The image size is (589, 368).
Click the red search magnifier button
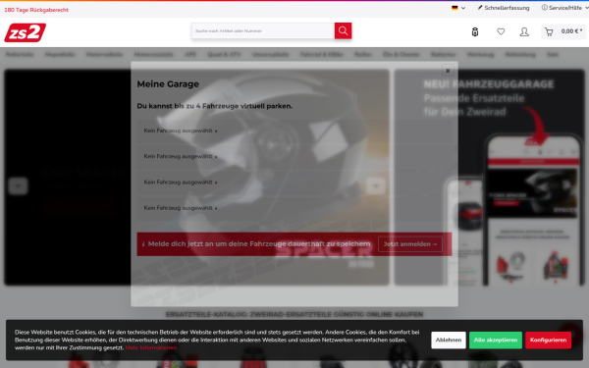tap(343, 30)
